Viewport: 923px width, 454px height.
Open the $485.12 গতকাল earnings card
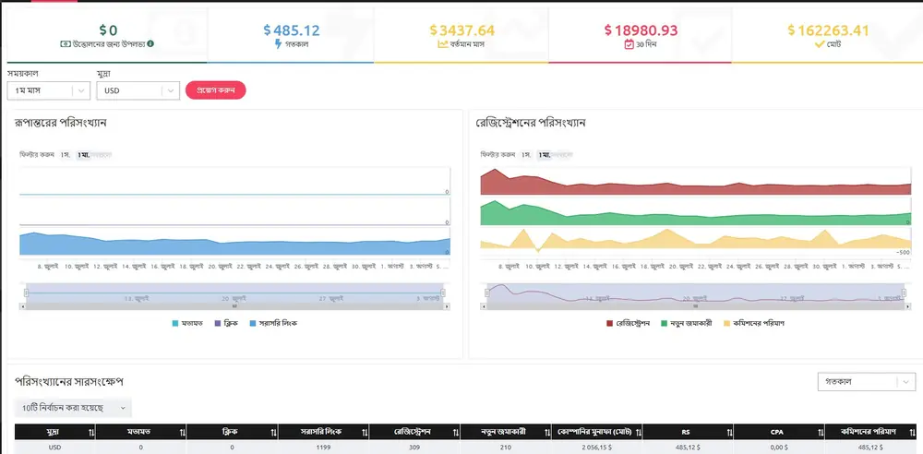(x=291, y=35)
